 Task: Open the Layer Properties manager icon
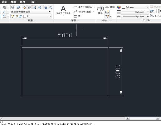pyautogui.click(x=13, y=7)
